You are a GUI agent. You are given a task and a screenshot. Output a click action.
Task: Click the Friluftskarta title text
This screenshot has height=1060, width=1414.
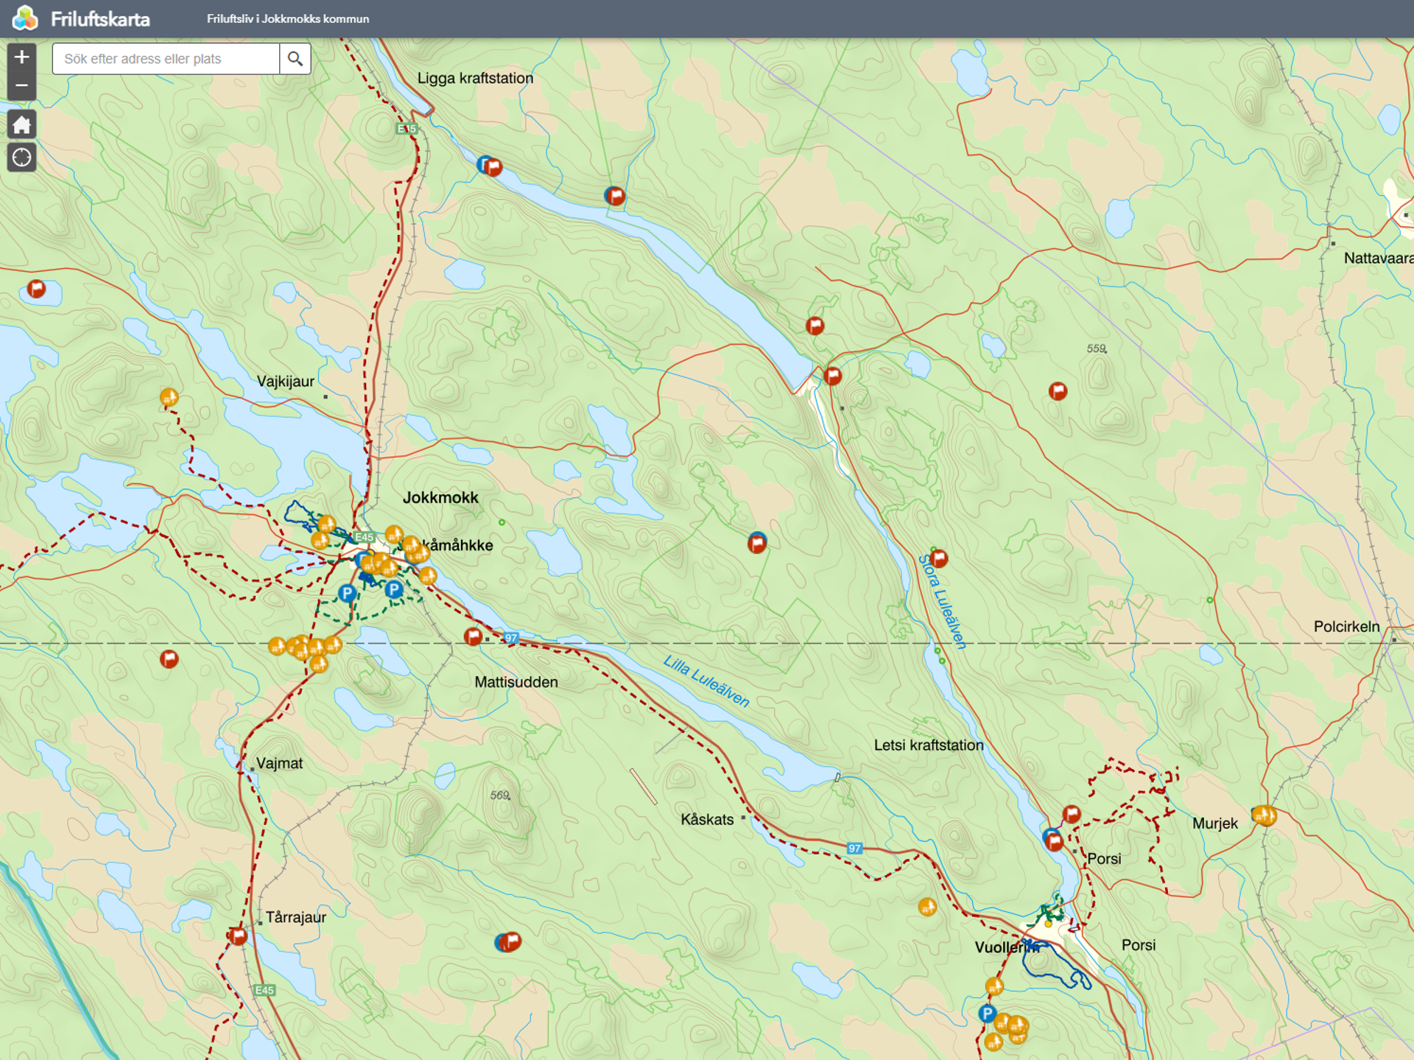(x=100, y=19)
